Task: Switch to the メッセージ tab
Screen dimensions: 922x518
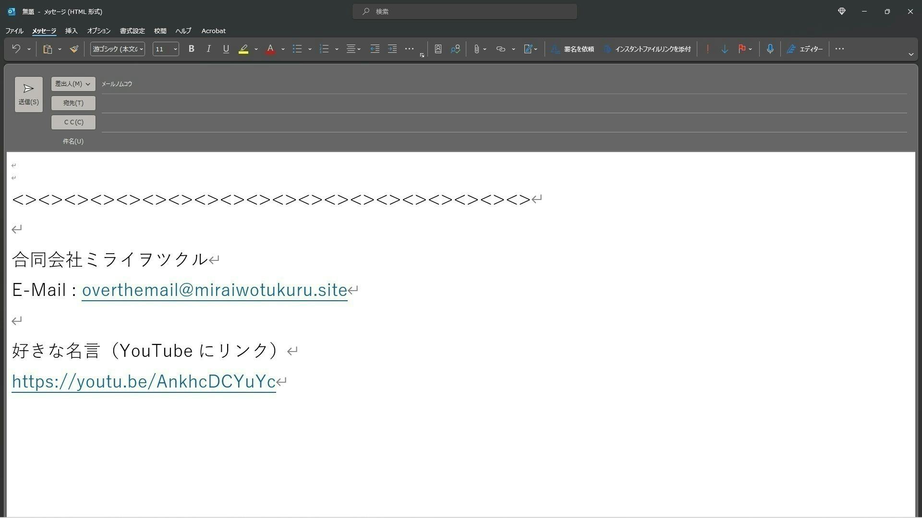Action: point(44,31)
